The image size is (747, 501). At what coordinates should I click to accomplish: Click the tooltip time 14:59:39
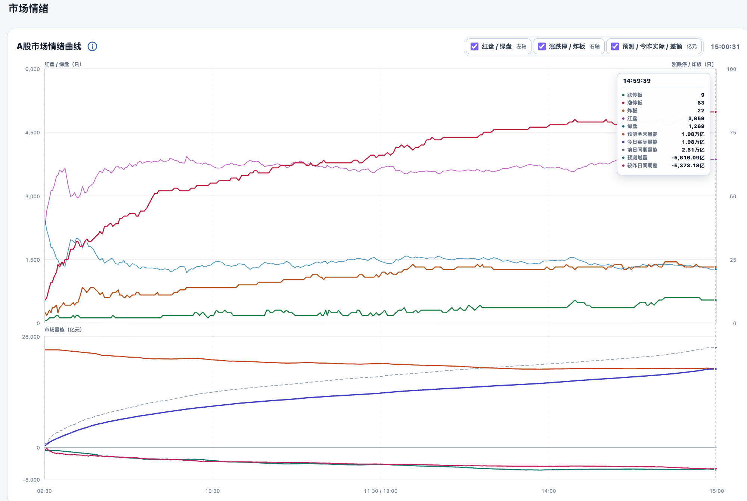(x=637, y=81)
